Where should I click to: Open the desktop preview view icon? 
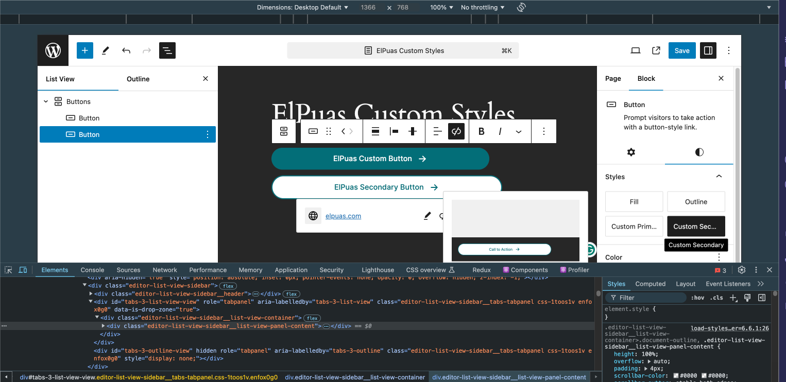pyautogui.click(x=636, y=50)
